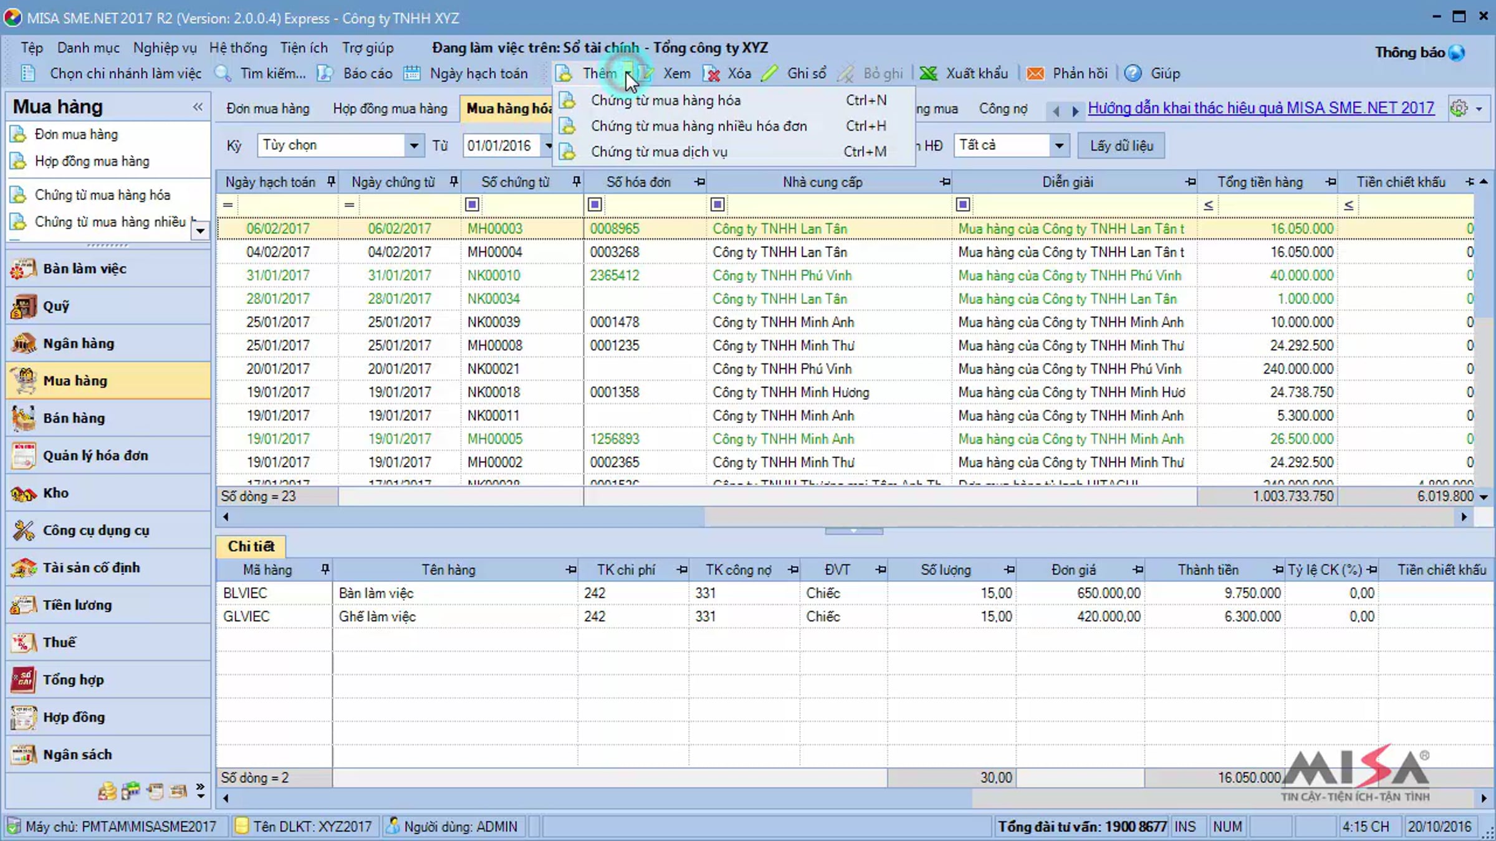Open filter operator for Số chứng từ column

coord(472,205)
